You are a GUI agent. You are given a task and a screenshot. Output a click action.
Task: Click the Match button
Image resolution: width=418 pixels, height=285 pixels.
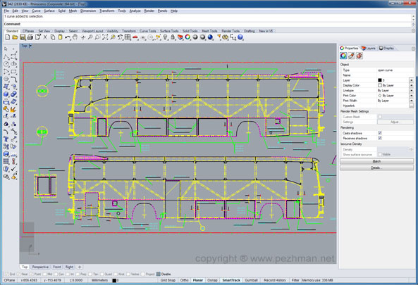click(376, 161)
